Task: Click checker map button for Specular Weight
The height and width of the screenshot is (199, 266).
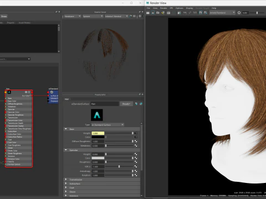Action: 136,154
